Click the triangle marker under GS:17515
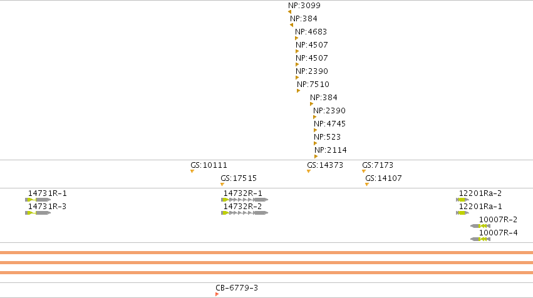Image resolution: width=533 pixels, height=298 pixels. (x=222, y=185)
